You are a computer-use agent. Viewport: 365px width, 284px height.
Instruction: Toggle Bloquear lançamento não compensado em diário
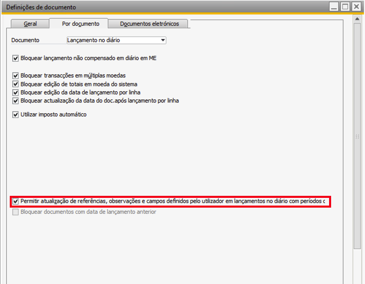coord(15,58)
